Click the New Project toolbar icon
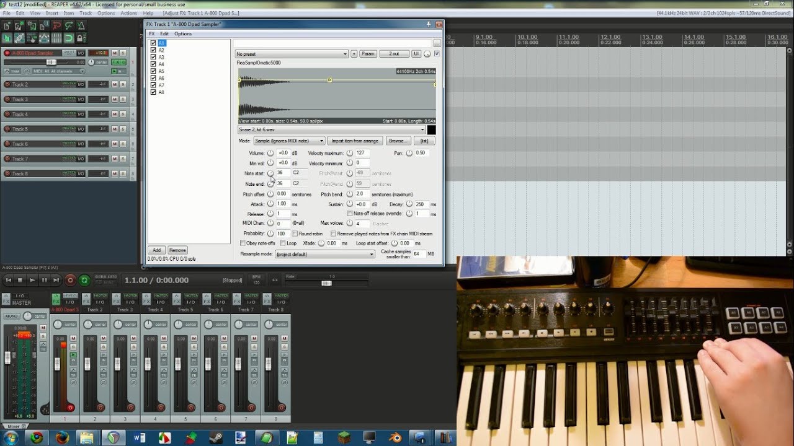 pos(7,26)
